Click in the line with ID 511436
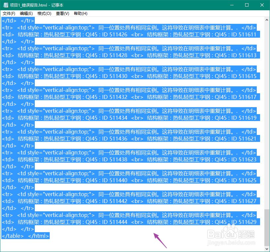The height and width of the screenshot is (252, 270). [131, 139]
